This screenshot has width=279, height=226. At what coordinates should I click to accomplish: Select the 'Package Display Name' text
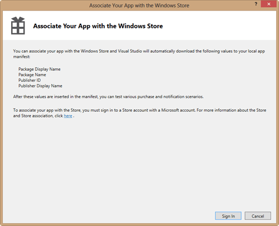click(40, 69)
